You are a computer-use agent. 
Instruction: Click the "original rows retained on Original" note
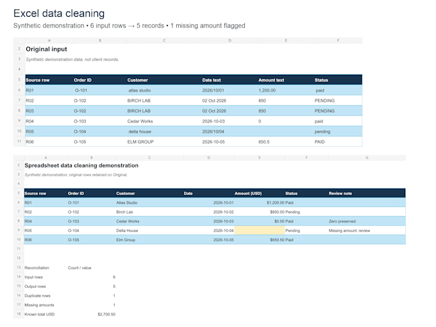click(x=98, y=175)
